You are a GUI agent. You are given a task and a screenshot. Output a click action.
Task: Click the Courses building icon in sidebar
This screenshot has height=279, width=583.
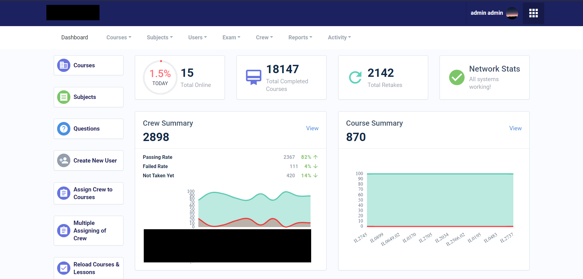point(64,65)
